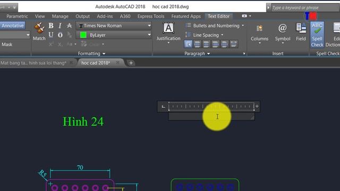The height and width of the screenshot is (191, 340).
Task: Select the Text Editor ribbon tab
Action: pyautogui.click(x=218, y=16)
